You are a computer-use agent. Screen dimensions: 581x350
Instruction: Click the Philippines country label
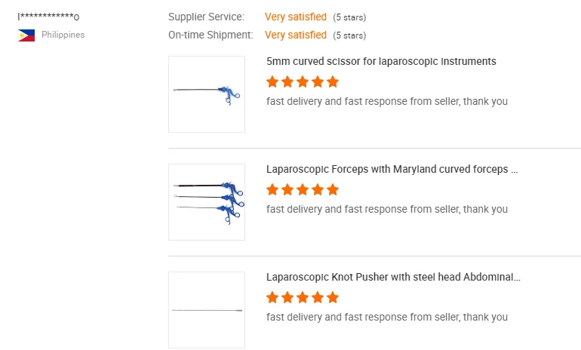coord(63,35)
